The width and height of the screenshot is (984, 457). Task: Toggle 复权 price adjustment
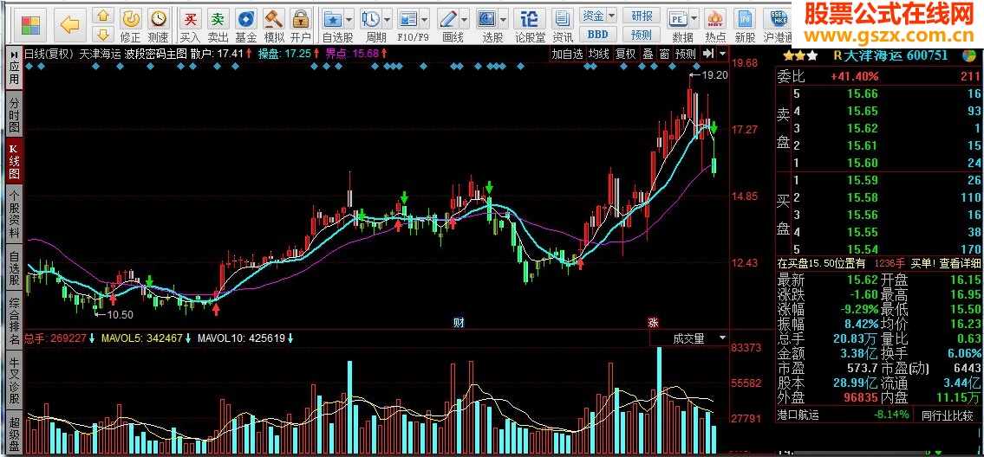(x=625, y=54)
